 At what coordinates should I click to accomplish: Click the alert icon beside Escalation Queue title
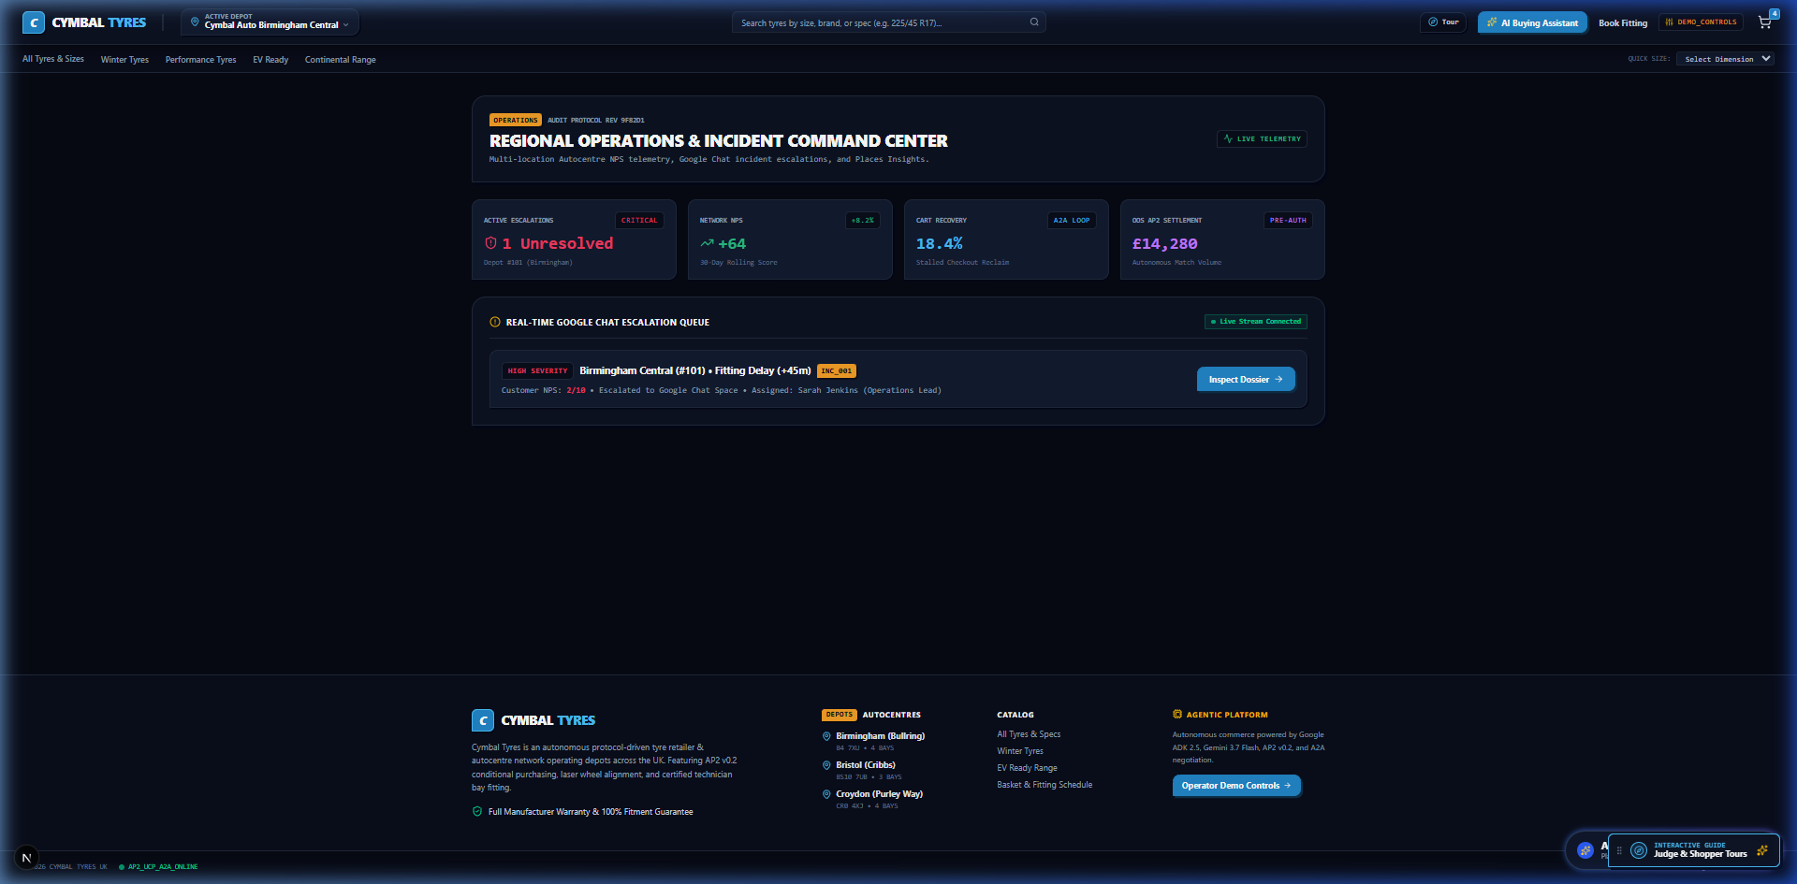[495, 322]
